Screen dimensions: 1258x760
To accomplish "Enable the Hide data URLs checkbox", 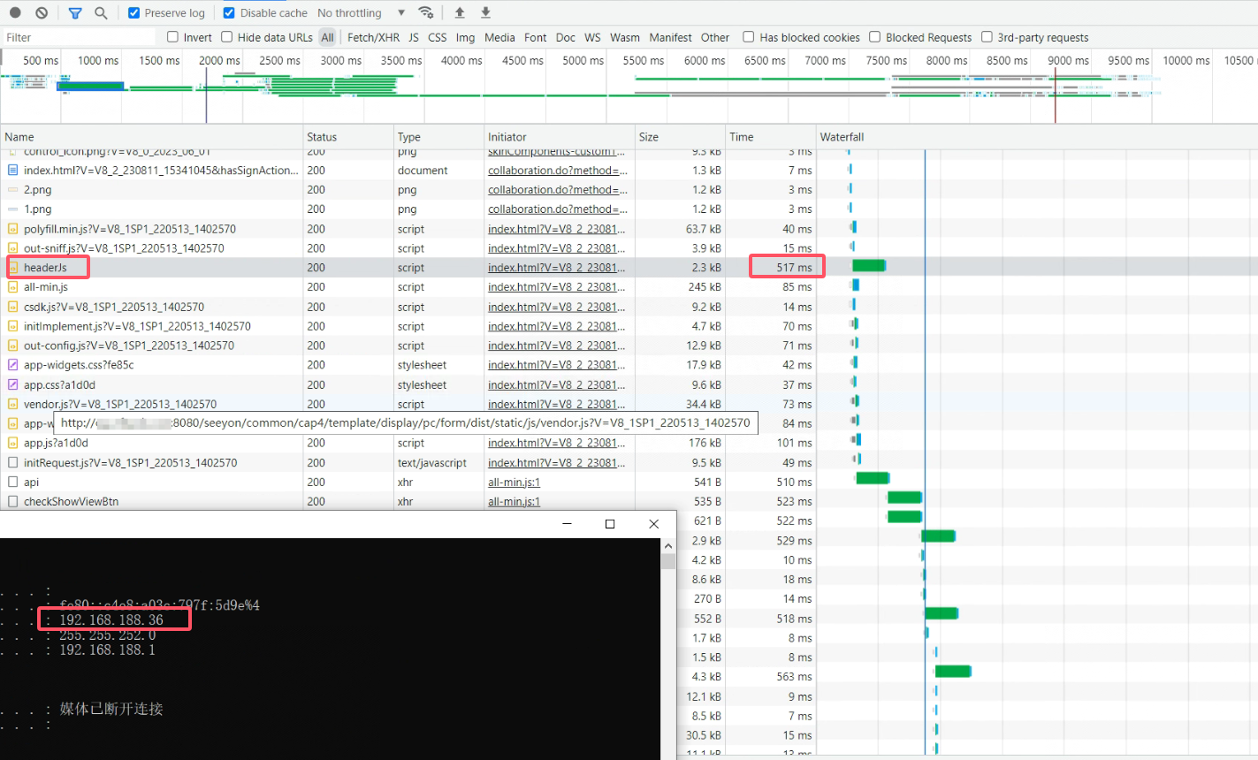I will coord(227,37).
